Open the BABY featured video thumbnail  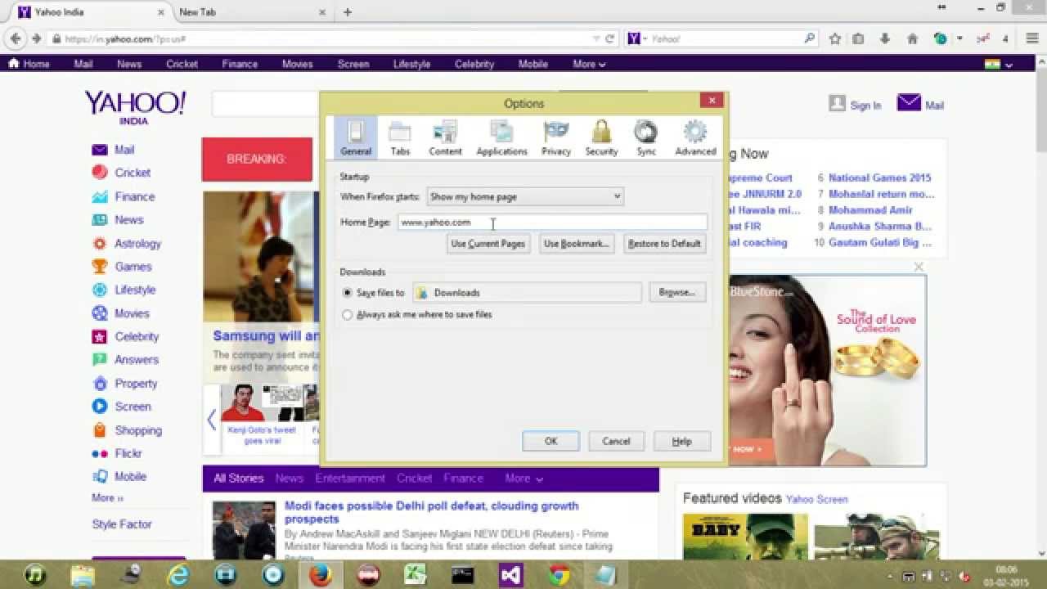tap(745, 536)
